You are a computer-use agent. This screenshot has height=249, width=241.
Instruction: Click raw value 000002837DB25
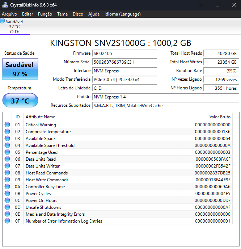(x=212, y=173)
